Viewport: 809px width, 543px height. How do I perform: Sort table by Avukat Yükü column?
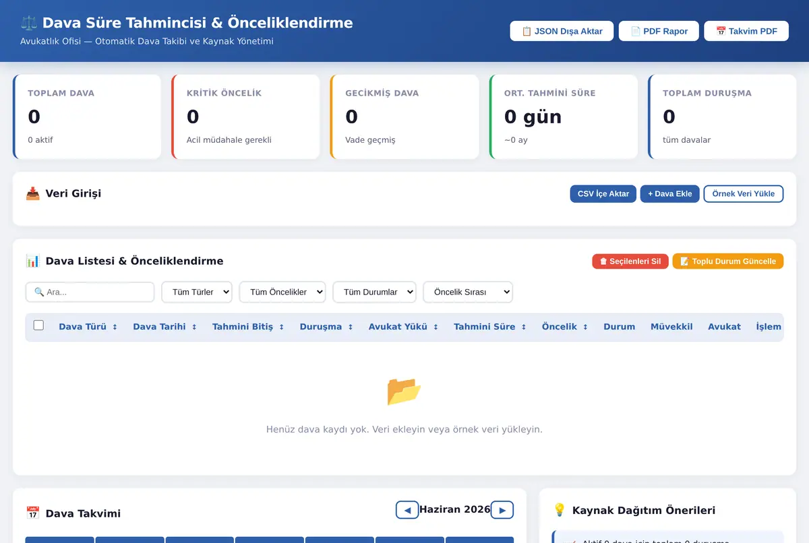[x=404, y=327]
